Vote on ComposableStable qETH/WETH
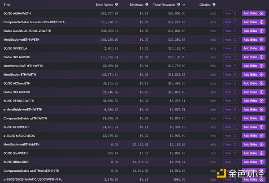The image size is (269, 183). click(230, 118)
